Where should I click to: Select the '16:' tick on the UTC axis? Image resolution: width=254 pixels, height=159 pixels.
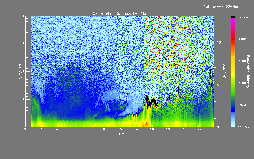(x=152, y=129)
